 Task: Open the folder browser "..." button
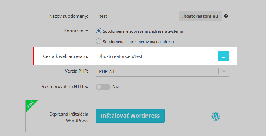223,56
